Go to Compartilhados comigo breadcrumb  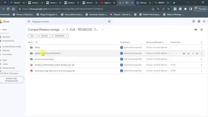pyautogui.click(x=44, y=30)
